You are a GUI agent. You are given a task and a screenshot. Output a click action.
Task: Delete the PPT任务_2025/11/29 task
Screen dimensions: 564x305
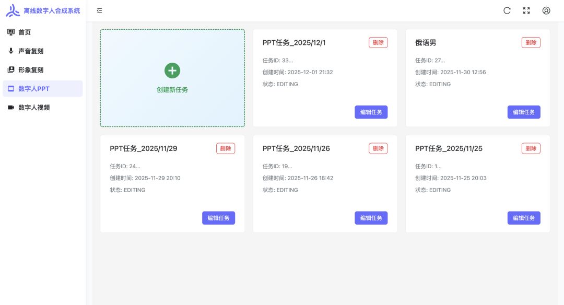point(225,148)
